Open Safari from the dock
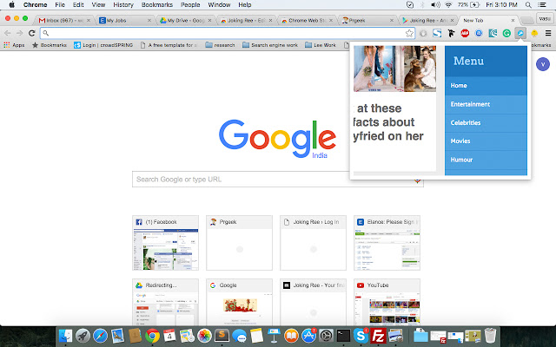The height and width of the screenshot is (347, 556). coord(100,336)
